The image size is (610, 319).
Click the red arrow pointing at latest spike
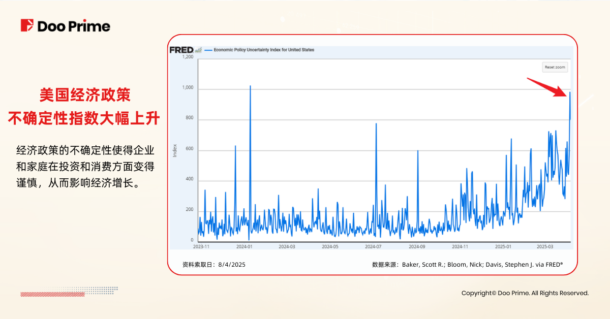pos(548,86)
